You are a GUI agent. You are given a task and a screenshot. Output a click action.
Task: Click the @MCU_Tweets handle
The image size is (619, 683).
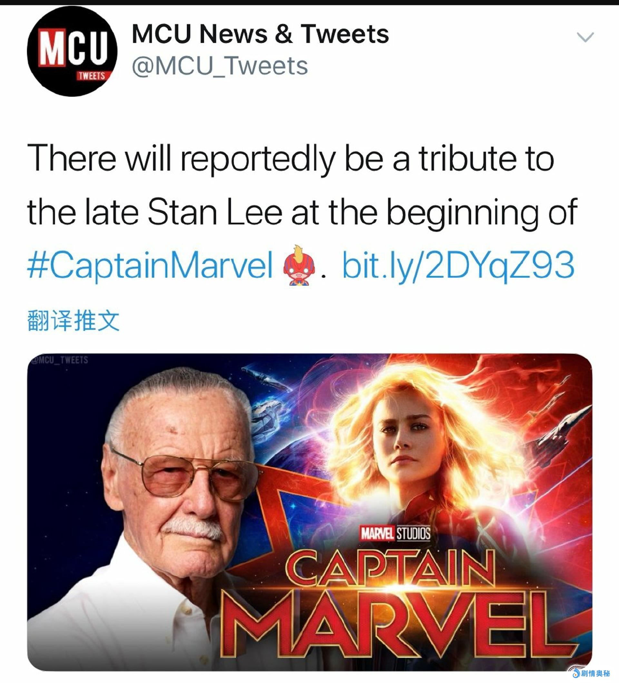220,65
